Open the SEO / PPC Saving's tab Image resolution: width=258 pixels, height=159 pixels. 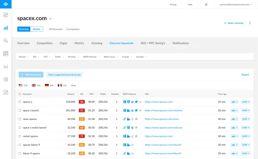[153, 43]
